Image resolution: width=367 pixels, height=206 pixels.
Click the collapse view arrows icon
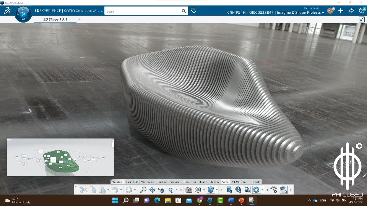pos(362,19)
